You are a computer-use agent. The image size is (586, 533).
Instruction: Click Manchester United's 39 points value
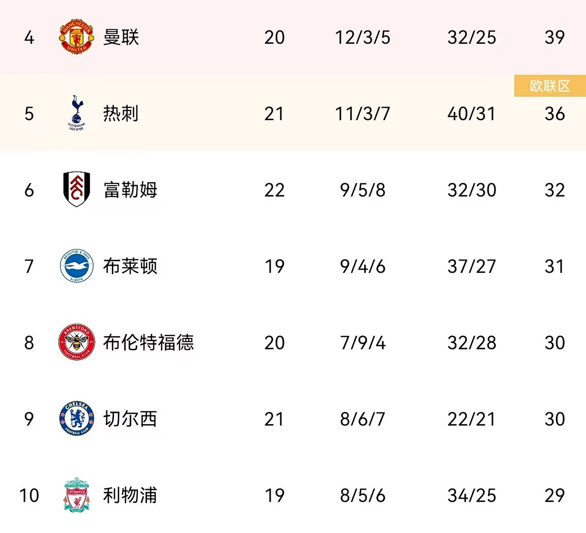554,37
